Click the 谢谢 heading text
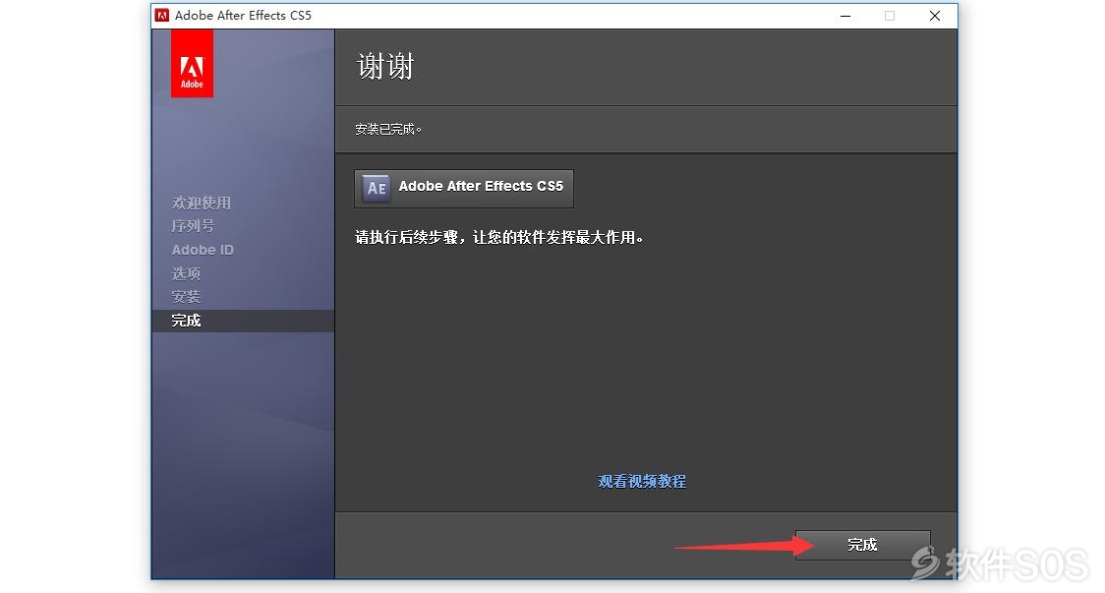 point(385,67)
